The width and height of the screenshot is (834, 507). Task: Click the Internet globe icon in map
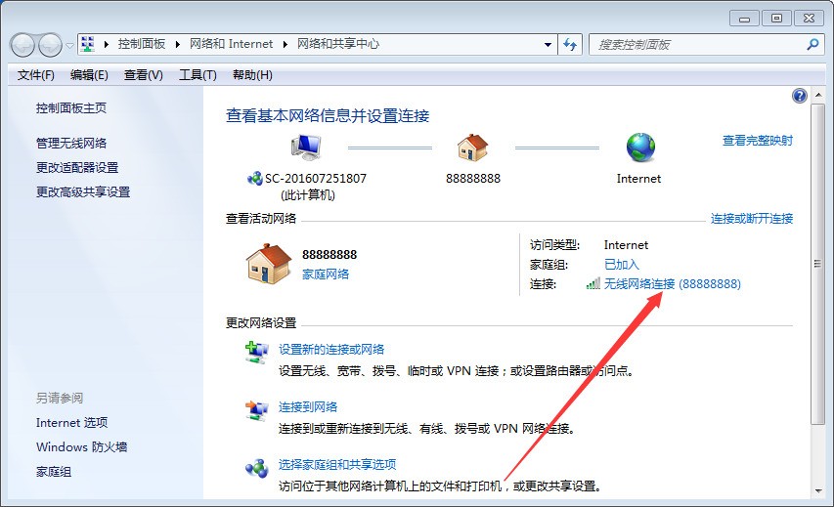[640, 148]
